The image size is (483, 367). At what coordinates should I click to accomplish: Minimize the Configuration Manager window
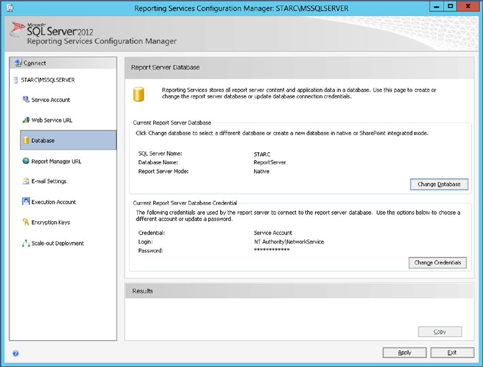(436, 7)
